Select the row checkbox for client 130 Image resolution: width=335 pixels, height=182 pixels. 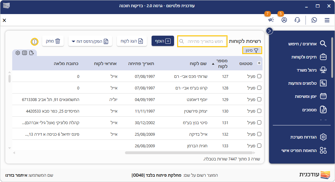(259, 111)
